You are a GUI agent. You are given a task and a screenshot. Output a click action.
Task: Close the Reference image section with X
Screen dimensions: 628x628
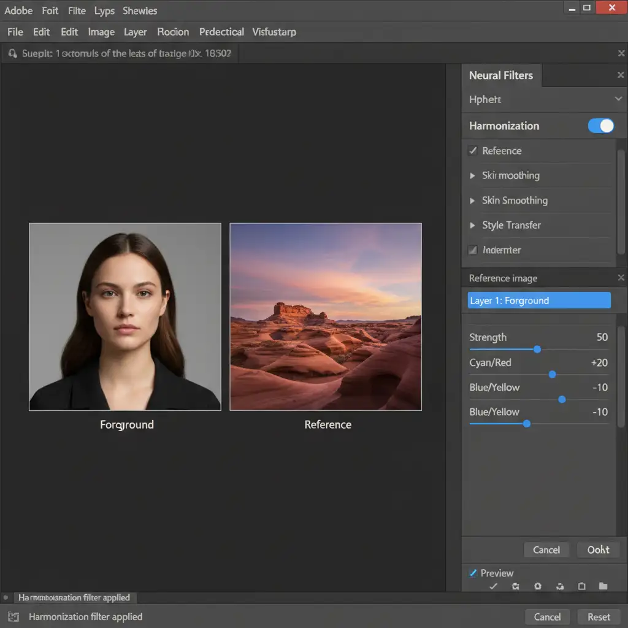[620, 278]
